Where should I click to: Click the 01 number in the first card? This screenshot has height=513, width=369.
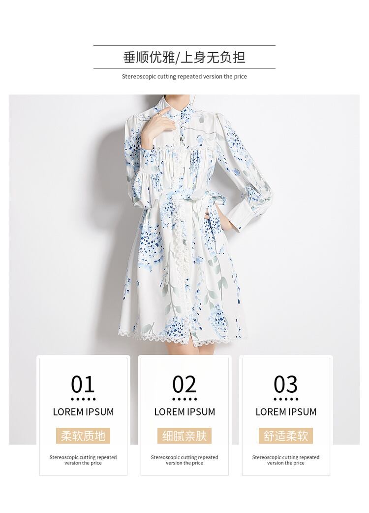(x=83, y=384)
